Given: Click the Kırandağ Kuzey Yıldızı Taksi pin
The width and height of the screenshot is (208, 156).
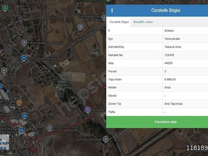Looking at the screenshot, I should (104, 18).
